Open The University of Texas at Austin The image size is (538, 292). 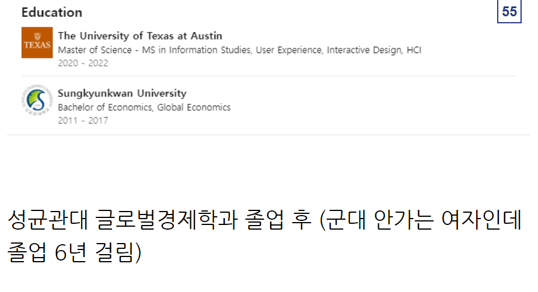coord(140,36)
